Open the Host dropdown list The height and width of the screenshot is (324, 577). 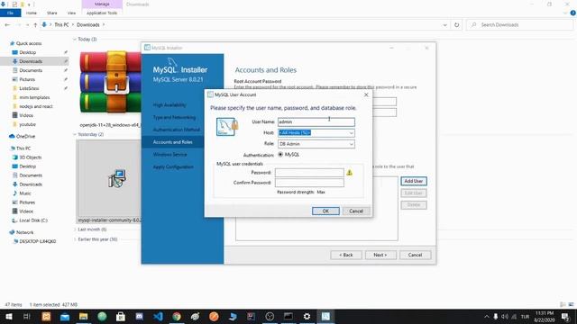(x=351, y=133)
